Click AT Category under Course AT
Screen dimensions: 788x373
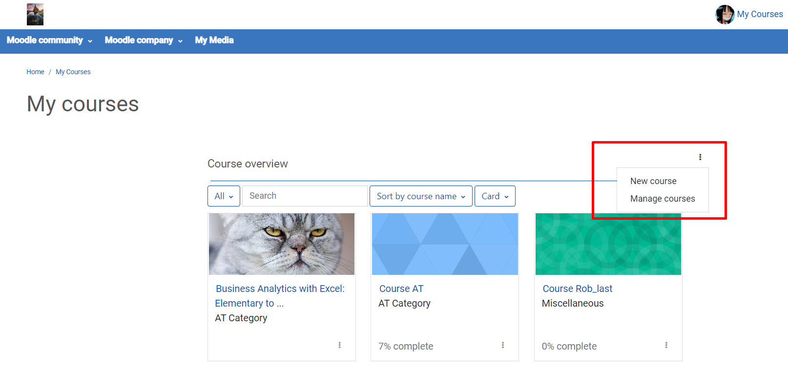pyautogui.click(x=404, y=303)
